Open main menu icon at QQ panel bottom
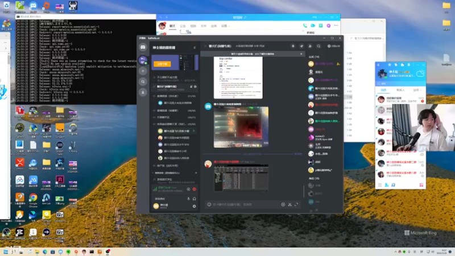This screenshot has width=455, height=256. click(x=379, y=184)
